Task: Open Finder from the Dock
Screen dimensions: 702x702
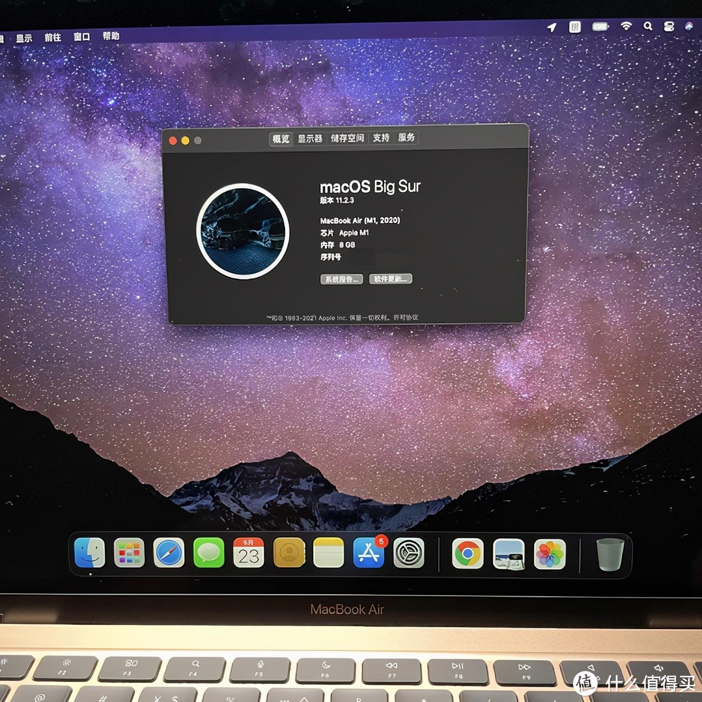Action: [x=89, y=553]
